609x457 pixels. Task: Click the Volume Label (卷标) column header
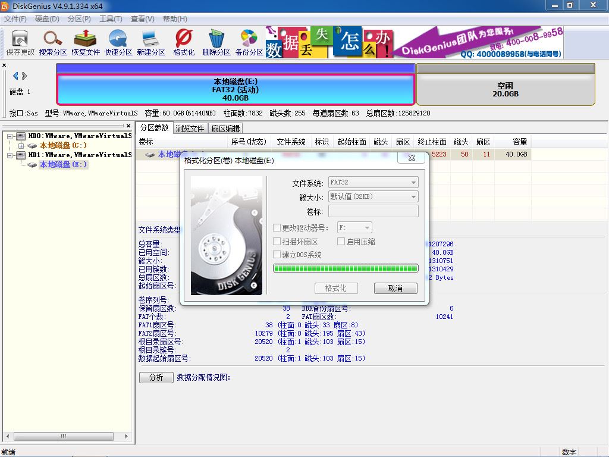[x=181, y=142]
